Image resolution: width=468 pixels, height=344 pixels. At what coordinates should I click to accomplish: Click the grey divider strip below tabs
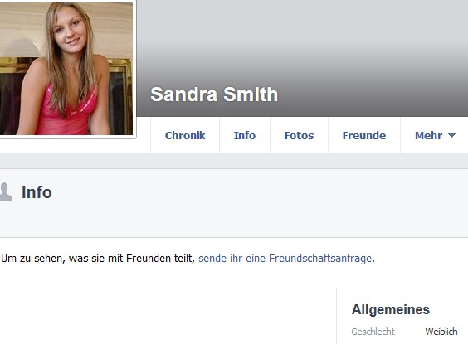(x=234, y=161)
